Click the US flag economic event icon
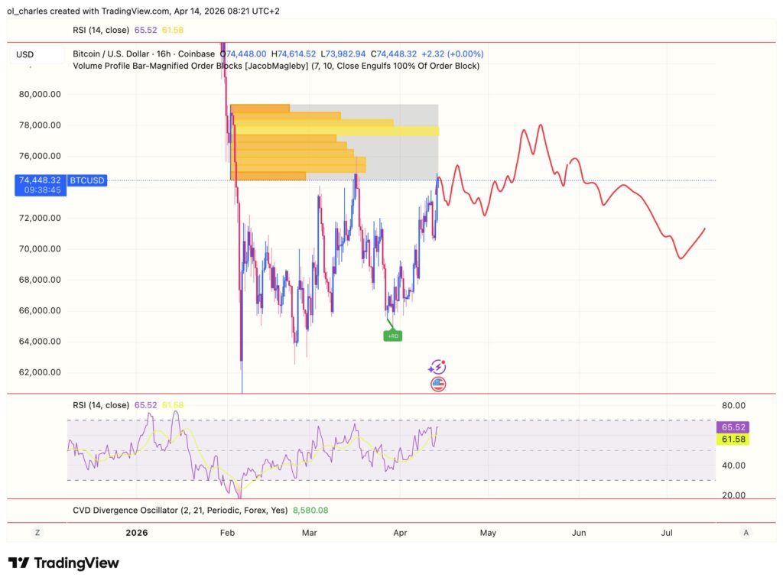The height and width of the screenshot is (584, 783). [438, 383]
